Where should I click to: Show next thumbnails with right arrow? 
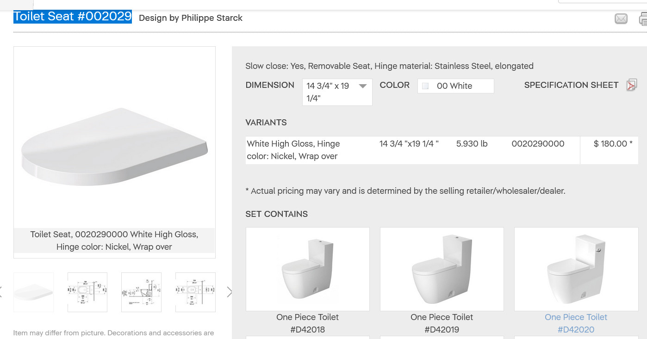point(229,292)
